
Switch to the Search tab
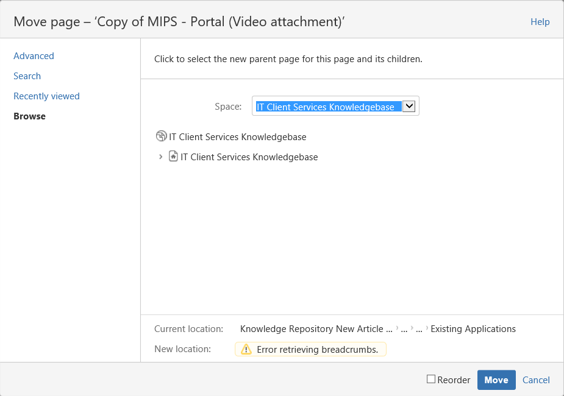pos(27,76)
